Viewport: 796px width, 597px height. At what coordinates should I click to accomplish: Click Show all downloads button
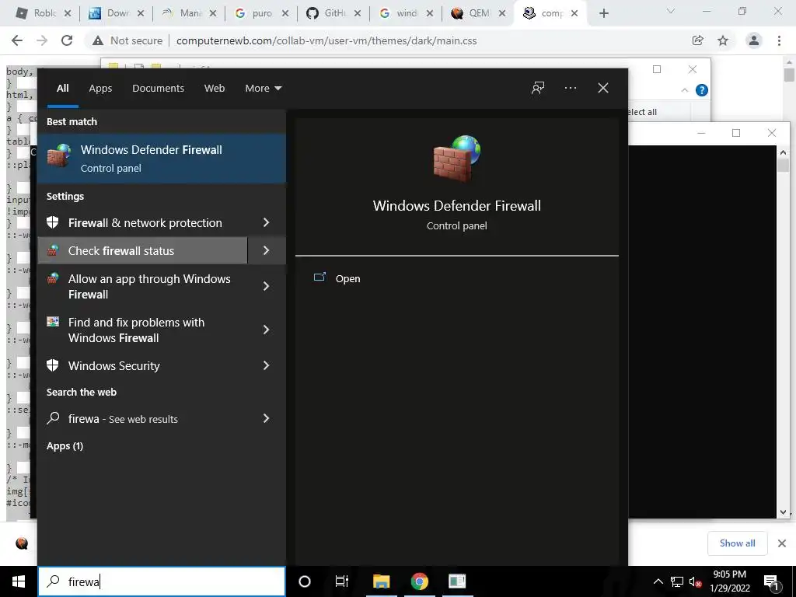tap(737, 543)
